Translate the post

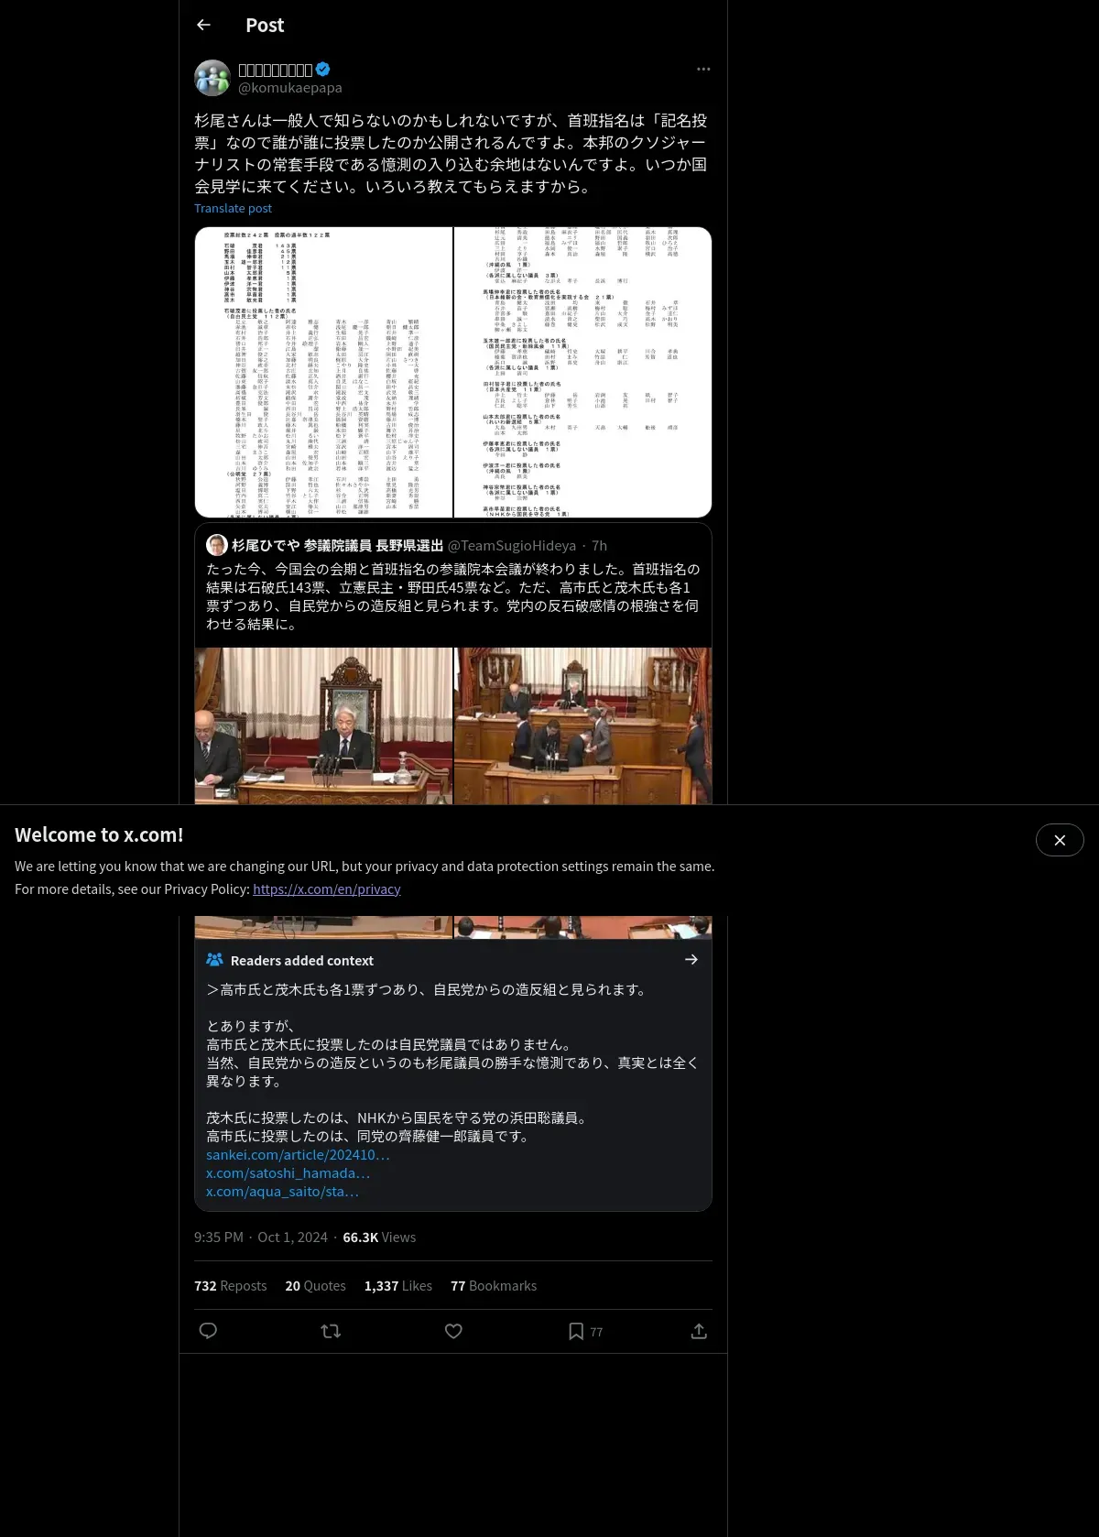pos(233,208)
